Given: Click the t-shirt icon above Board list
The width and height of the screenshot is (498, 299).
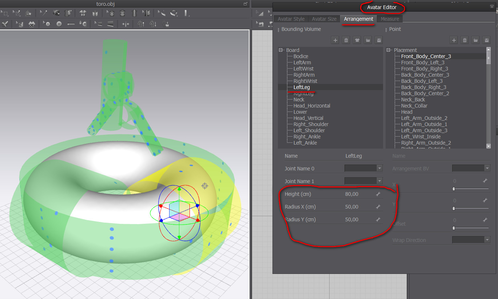Looking at the screenshot, I should tap(357, 40).
